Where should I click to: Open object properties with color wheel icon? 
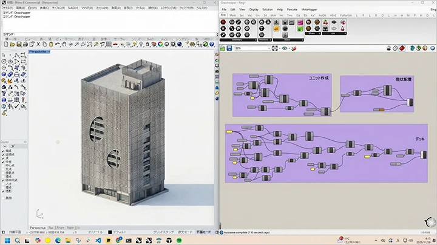coord(160,44)
